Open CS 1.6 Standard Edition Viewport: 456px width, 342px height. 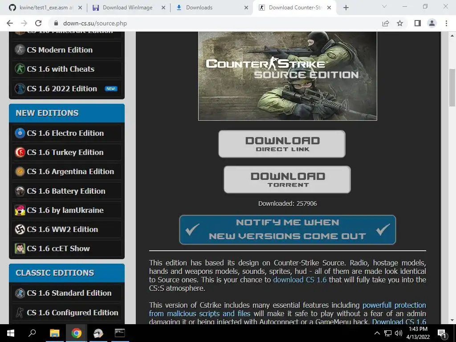click(x=69, y=293)
